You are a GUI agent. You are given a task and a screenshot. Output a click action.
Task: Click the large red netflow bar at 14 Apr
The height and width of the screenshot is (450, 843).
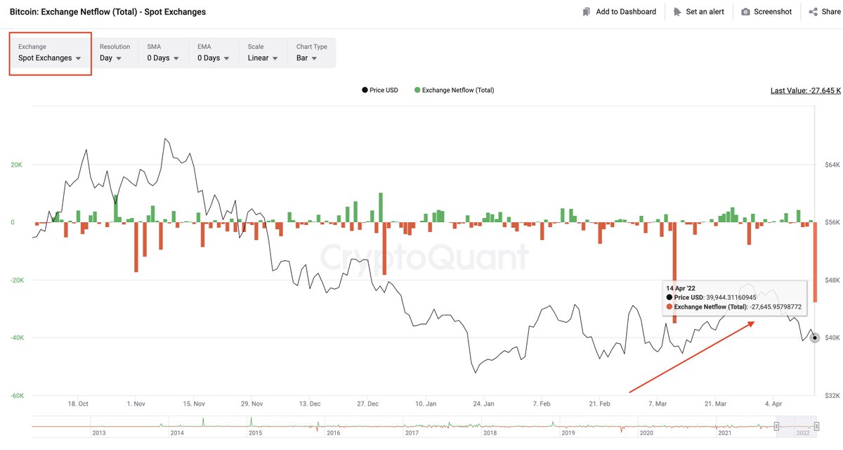point(815,262)
